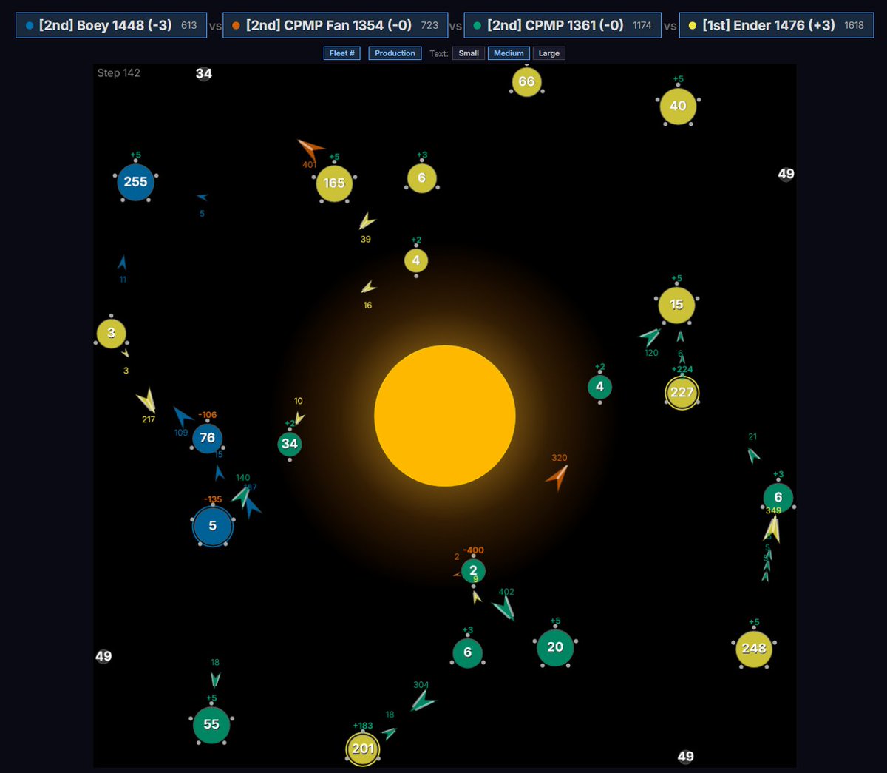Click the yellow fleet arrow labeled 217
Screen dimensions: 887x773
[x=147, y=400]
